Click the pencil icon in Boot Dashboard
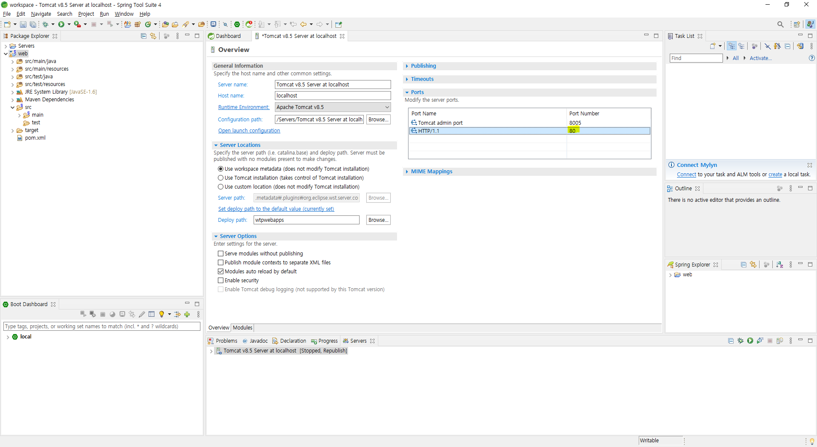Viewport: 817px width, 447px height. (x=142, y=315)
